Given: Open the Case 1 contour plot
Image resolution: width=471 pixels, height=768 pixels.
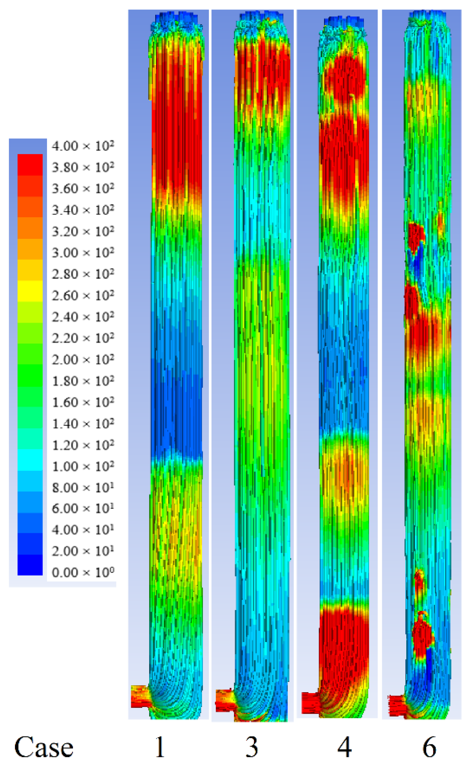Looking at the screenshot, I should (169, 365).
